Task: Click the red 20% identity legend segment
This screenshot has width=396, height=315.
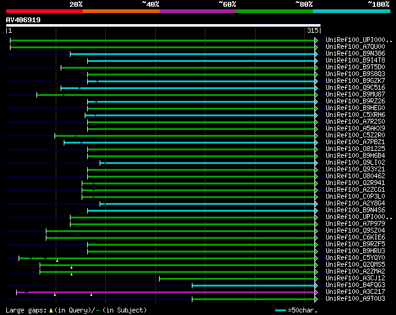Action: point(45,11)
